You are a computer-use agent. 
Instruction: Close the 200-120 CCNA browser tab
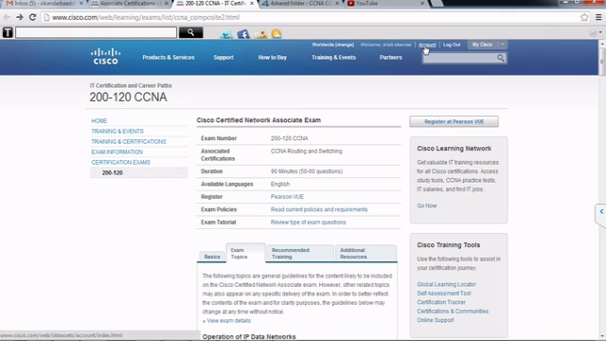[252, 4]
